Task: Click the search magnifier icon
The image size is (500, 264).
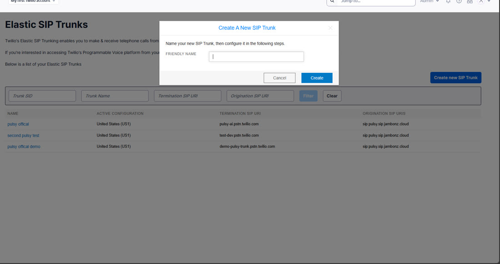Action: click(x=332, y=1)
